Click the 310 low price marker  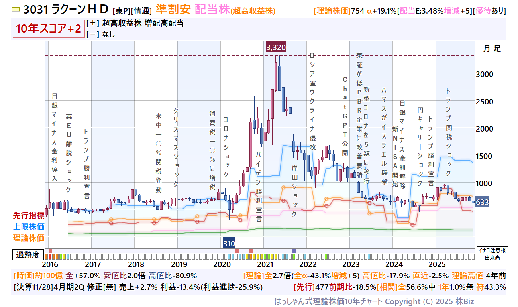[229, 243]
